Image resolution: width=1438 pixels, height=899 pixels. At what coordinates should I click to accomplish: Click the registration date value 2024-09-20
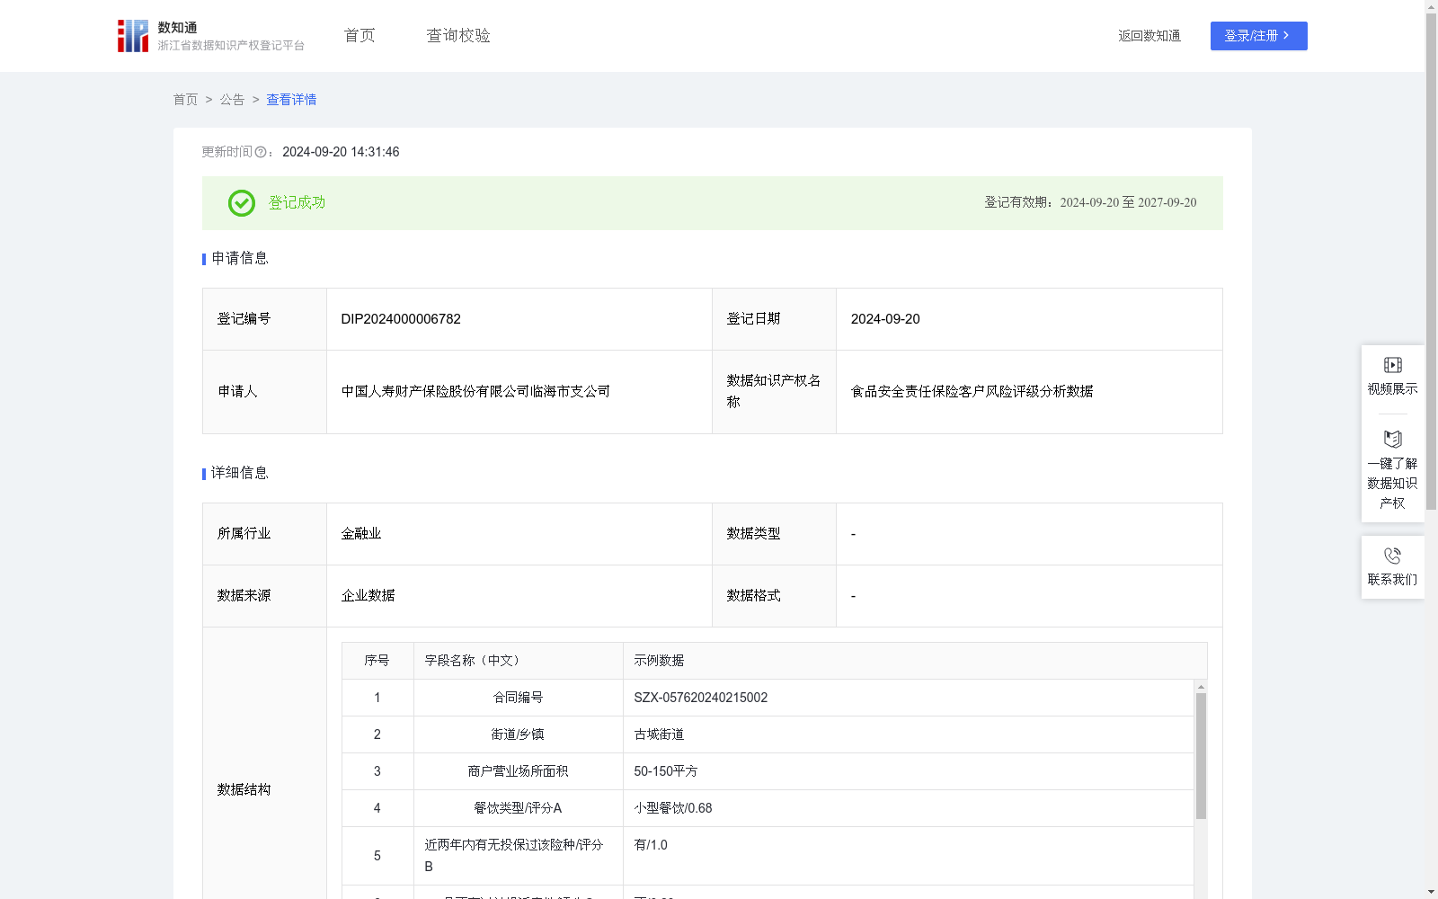tap(885, 319)
